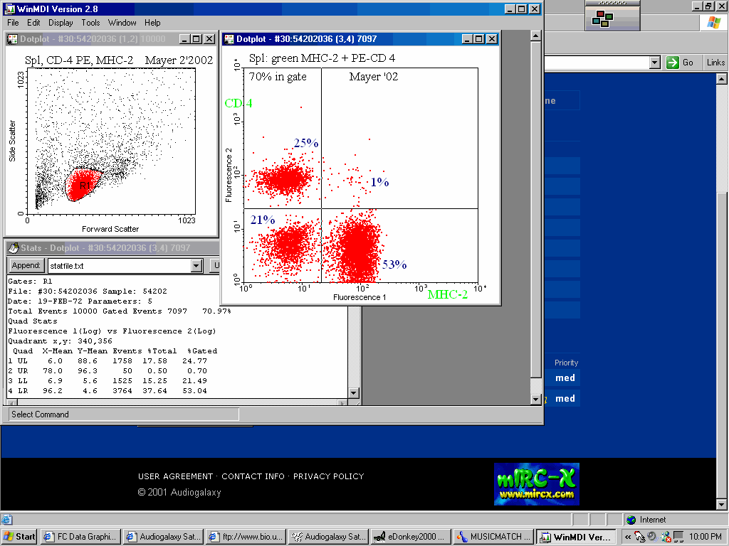This screenshot has width=729, height=546.
Task: Open the Stats window system menu icon
Action: click(13, 248)
